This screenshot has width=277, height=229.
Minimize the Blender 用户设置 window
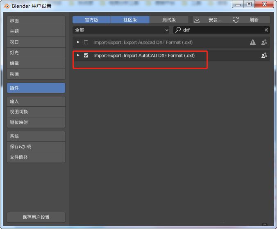[238, 5]
